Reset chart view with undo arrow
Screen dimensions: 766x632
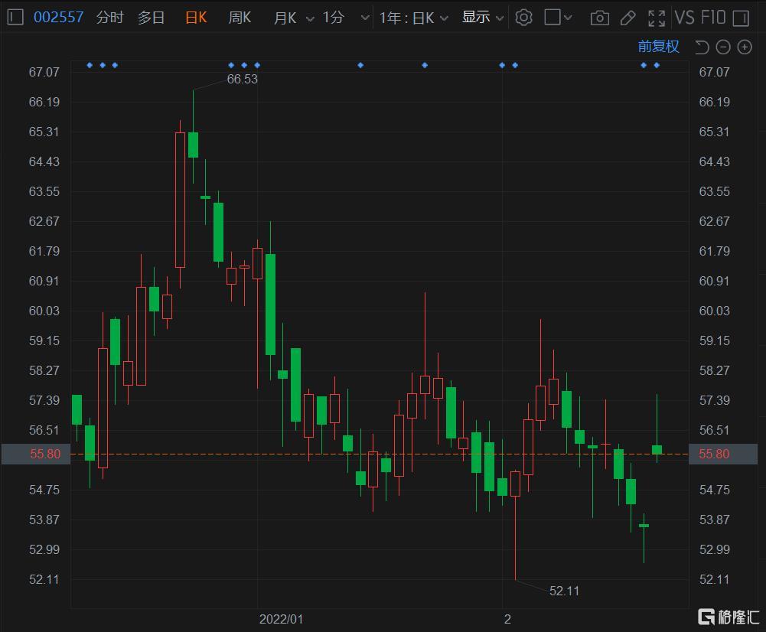pyautogui.click(x=701, y=47)
